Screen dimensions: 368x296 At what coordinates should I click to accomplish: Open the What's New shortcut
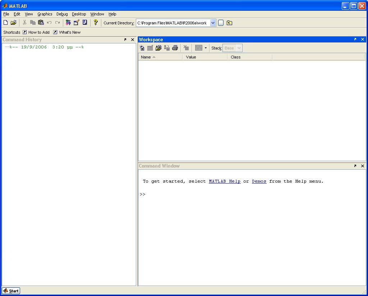coord(67,32)
